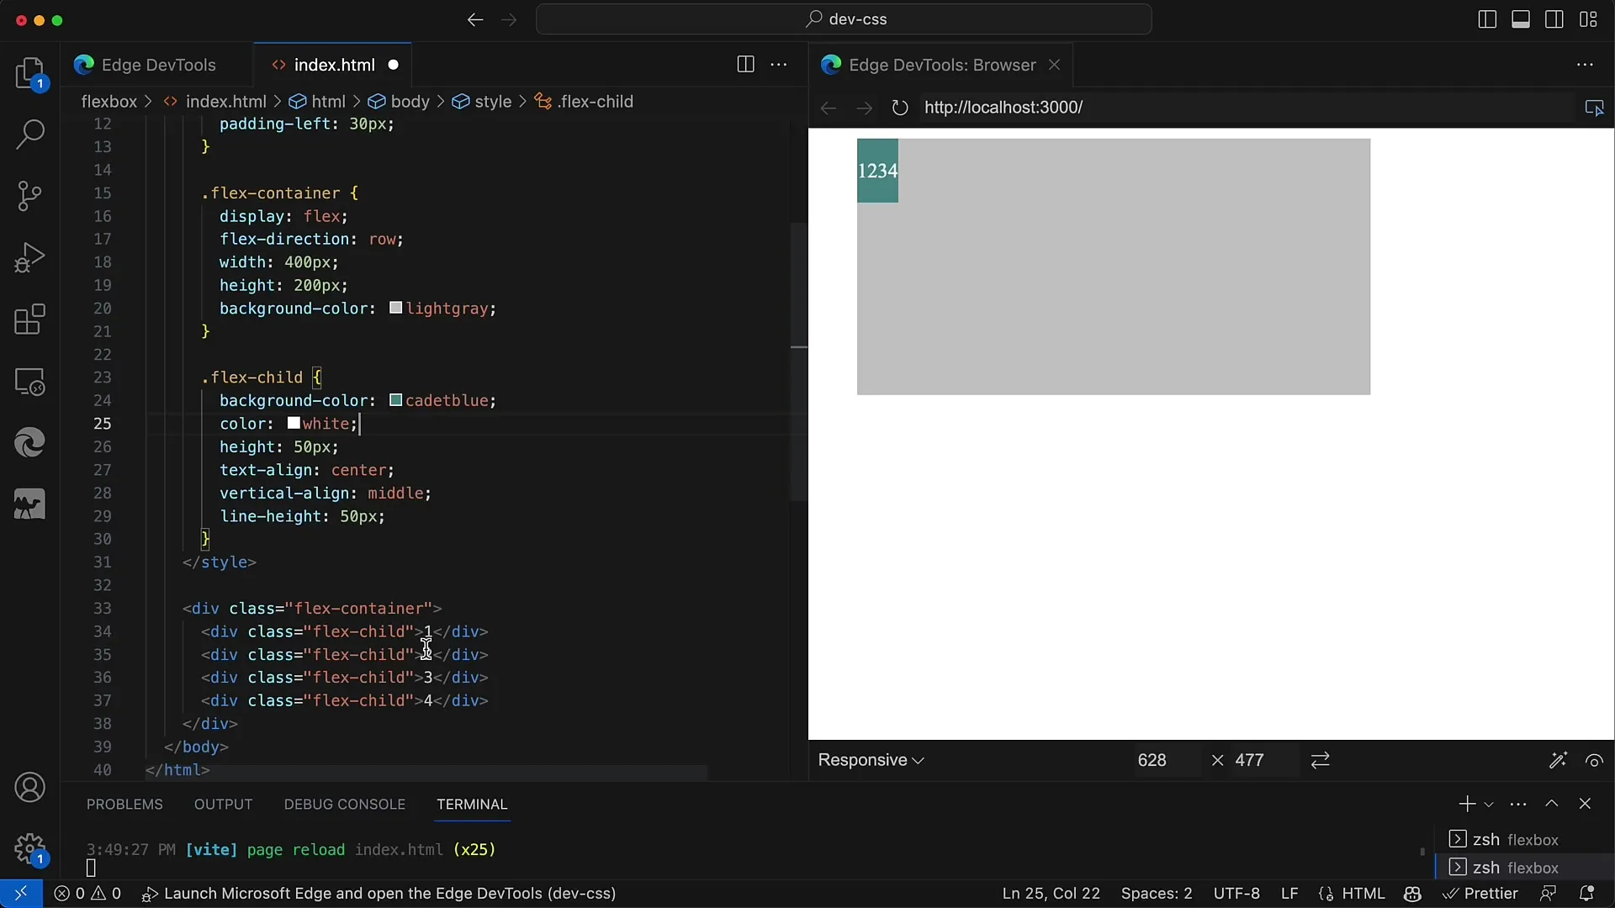Image resolution: width=1615 pixels, height=908 pixels.
Task: Switch to PROBLEMS panel tab
Action: (x=124, y=805)
